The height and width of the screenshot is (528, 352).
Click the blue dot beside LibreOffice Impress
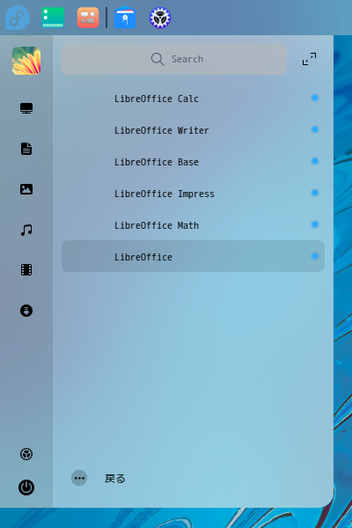(x=315, y=193)
